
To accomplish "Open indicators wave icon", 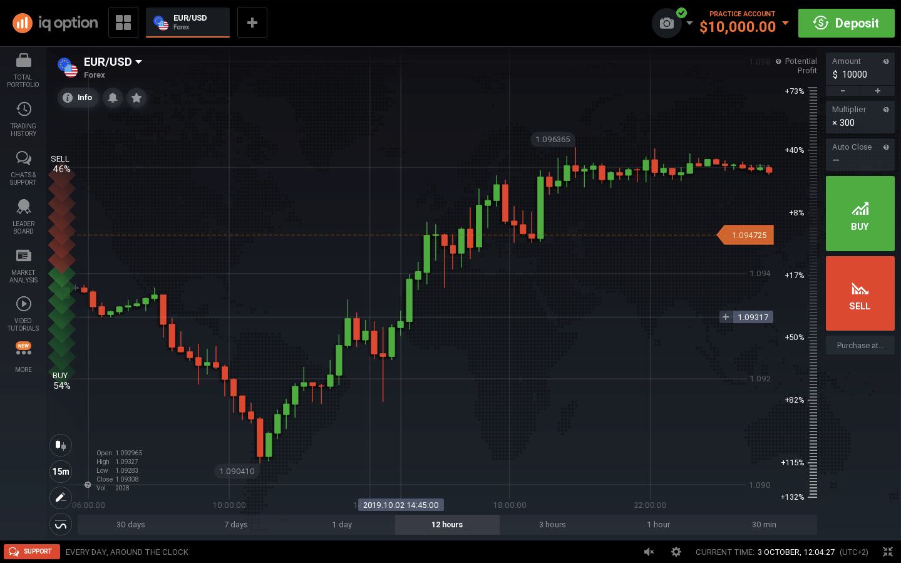I will point(61,525).
